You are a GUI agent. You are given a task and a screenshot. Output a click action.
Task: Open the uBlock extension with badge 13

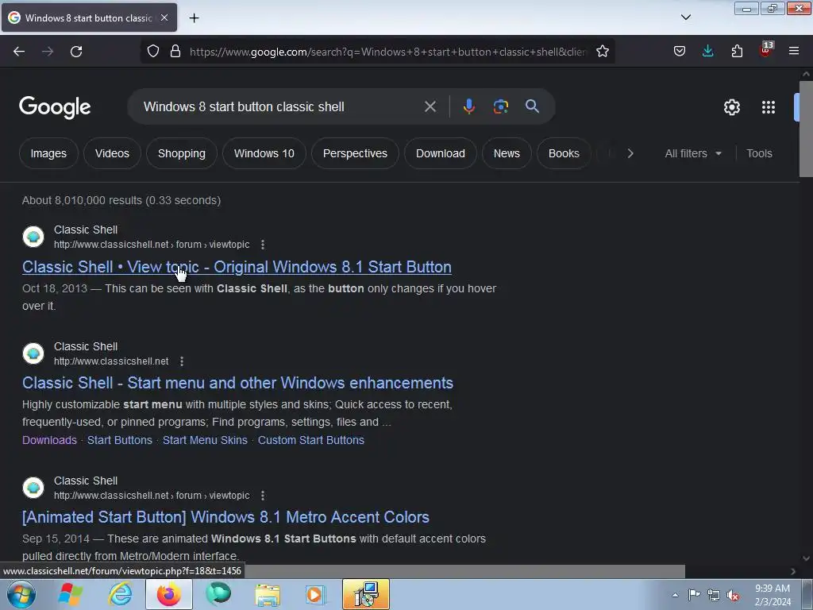766,50
